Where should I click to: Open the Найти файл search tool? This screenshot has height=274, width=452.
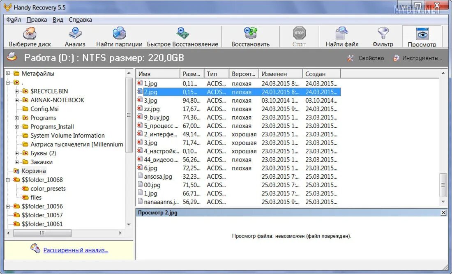pos(342,37)
